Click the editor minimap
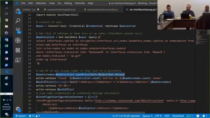 click(201, 37)
